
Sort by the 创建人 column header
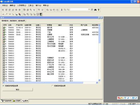tap(41, 25)
